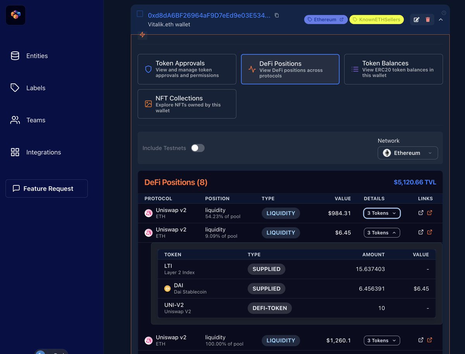
Task: Select the Labels icon in the sidebar
Action: 15,88
